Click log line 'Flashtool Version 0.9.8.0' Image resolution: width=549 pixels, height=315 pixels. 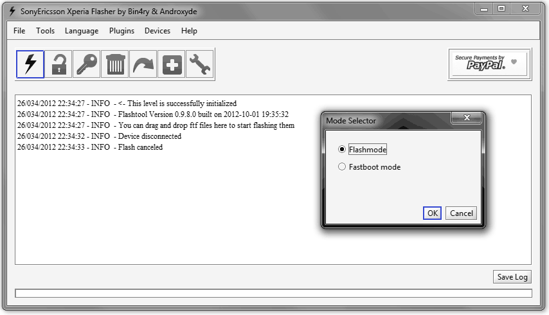tap(152, 114)
